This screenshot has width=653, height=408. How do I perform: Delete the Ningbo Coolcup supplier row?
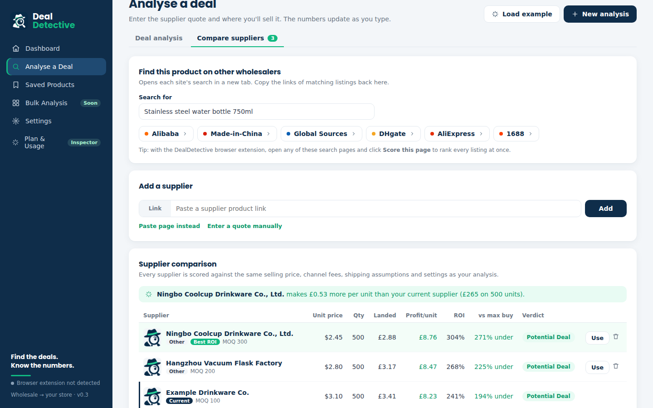pyautogui.click(x=616, y=336)
